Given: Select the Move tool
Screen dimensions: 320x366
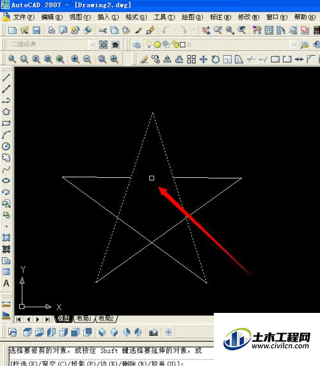Looking at the screenshot, I should 204,60.
